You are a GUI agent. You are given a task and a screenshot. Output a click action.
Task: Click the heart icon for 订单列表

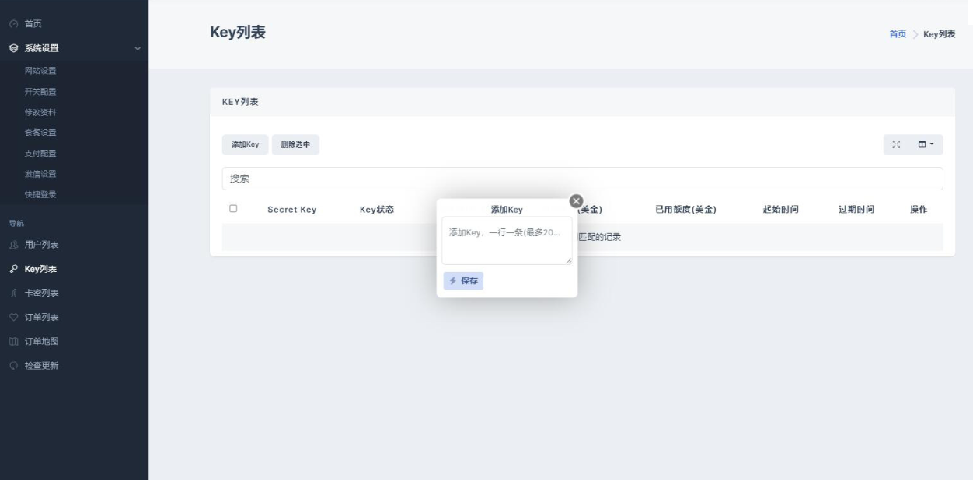13,317
